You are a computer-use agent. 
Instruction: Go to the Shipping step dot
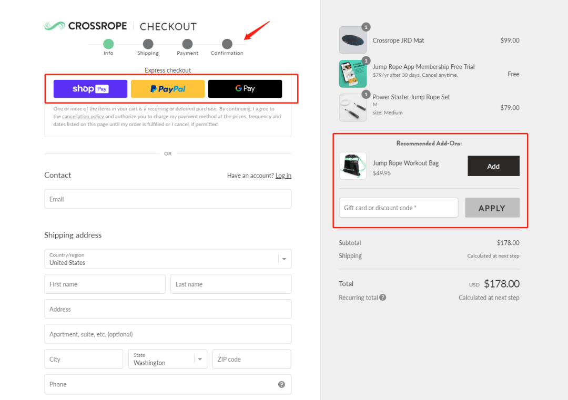click(x=148, y=44)
